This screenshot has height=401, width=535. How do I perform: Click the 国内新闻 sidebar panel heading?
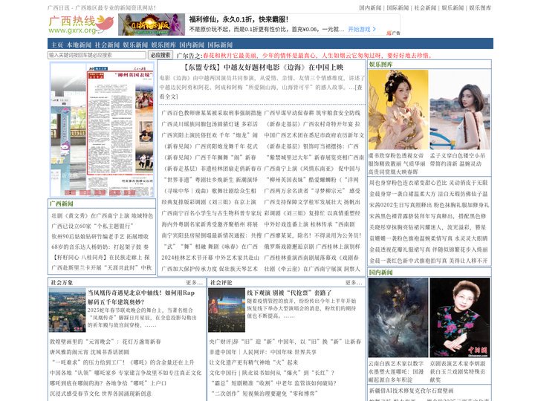(380, 273)
